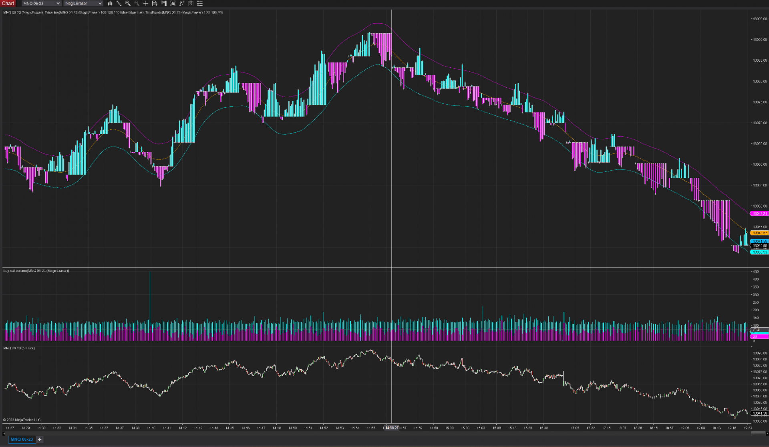This screenshot has height=447, width=769.
Task: Click the orange 13043.57 price marker
Action: click(x=759, y=233)
